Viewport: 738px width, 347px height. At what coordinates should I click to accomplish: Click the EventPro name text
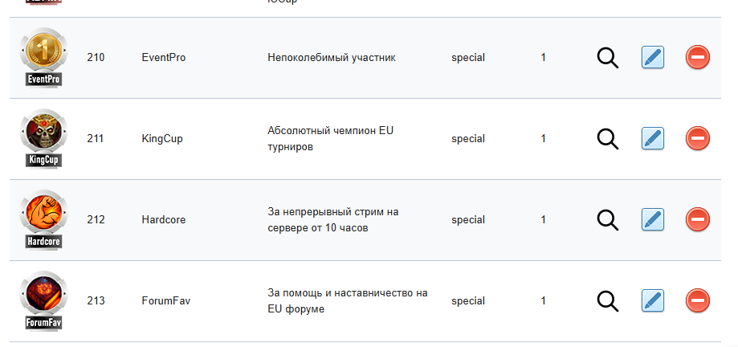coord(163,58)
